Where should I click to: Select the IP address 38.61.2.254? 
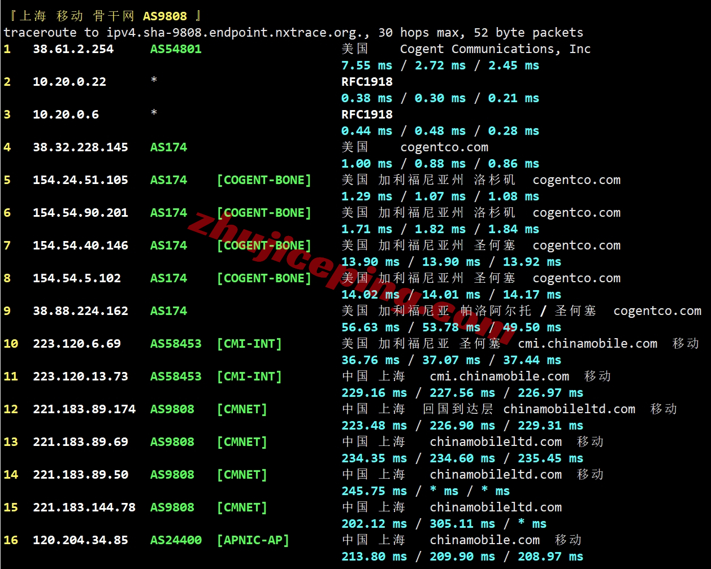73,49
